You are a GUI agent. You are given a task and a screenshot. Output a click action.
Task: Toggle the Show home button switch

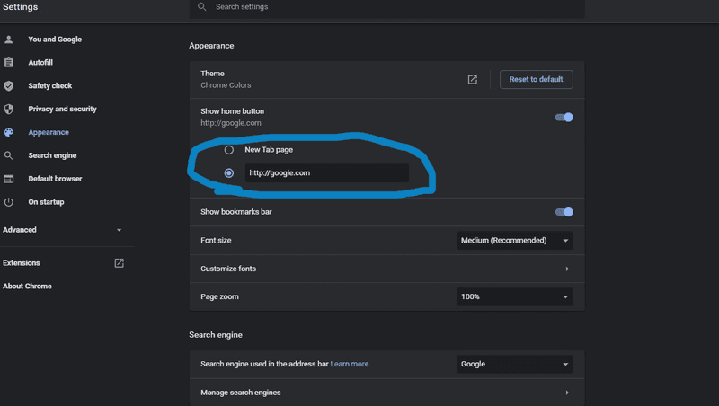coord(564,118)
